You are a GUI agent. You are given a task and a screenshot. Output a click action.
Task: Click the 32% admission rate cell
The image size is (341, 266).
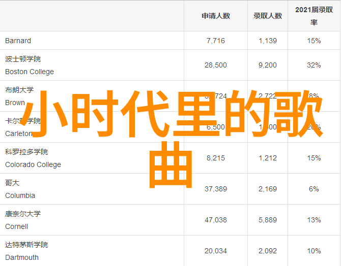tap(314, 65)
